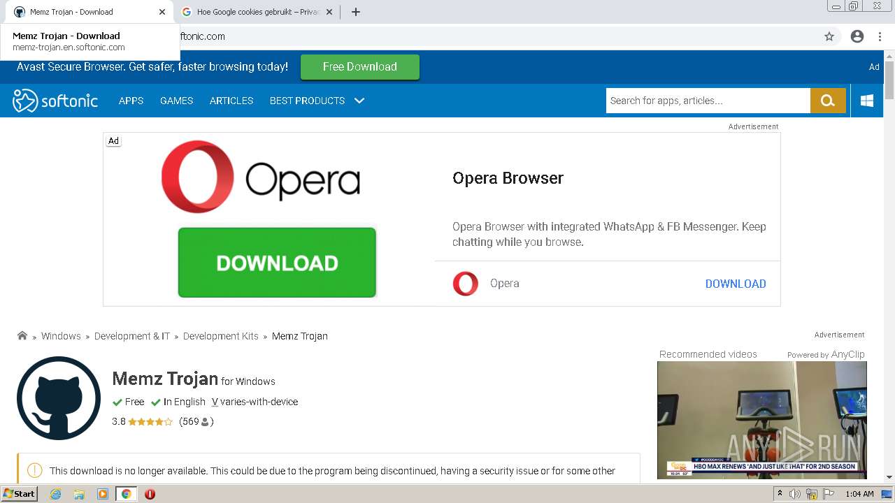Screen dimensions: 895x503
Task: Expand the Best Products chevron
Action: coord(359,101)
